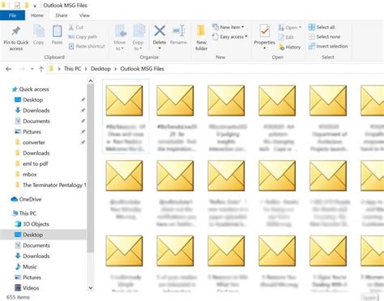Open Desktop under Quick access
The height and width of the screenshot is (301, 384).
[x=28, y=100]
